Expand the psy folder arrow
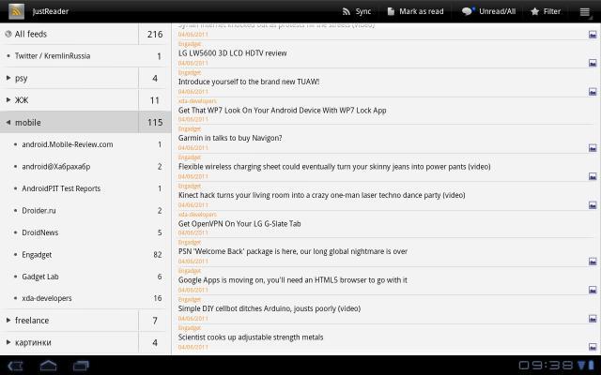Image resolution: width=601 pixels, height=375 pixels. [8, 78]
